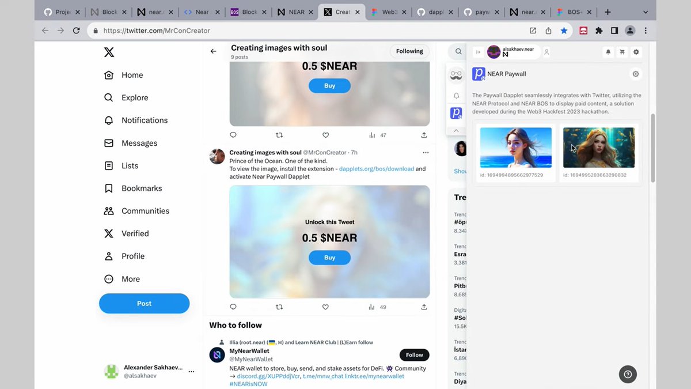Collapse the Dapplets side strip chevron
Viewport: 691px width, 389px height.
pos(456,131)
